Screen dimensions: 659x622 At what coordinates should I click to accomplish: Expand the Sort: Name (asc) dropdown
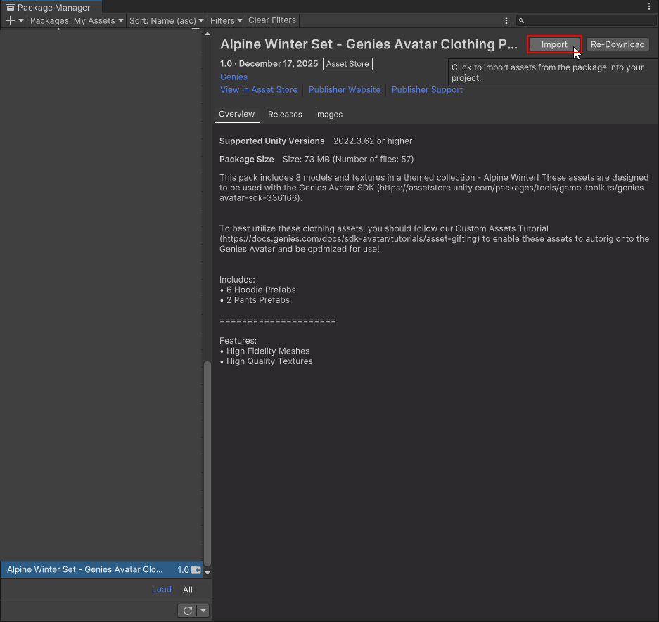pos(167,21)
